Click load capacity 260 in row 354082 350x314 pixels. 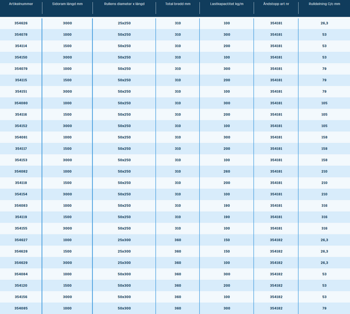tap(227, 171)
